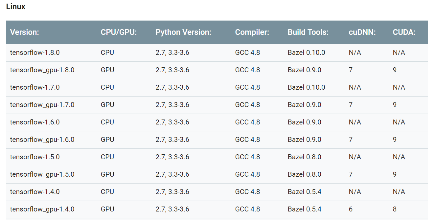The image size is (435, 220).
Task: Select the Python Version: column header
Action: (x=183, y=32)
